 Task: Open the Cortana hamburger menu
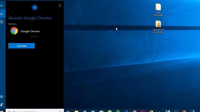coord(2,6)
